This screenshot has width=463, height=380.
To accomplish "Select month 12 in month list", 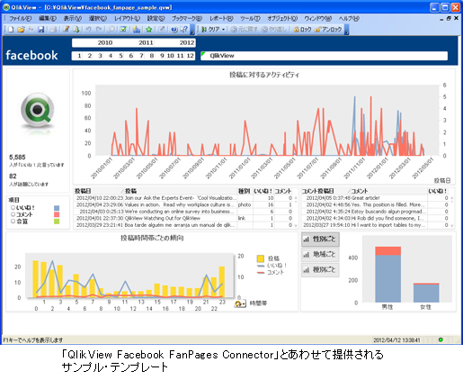I will pyautogui.click(x=190, y=56).
